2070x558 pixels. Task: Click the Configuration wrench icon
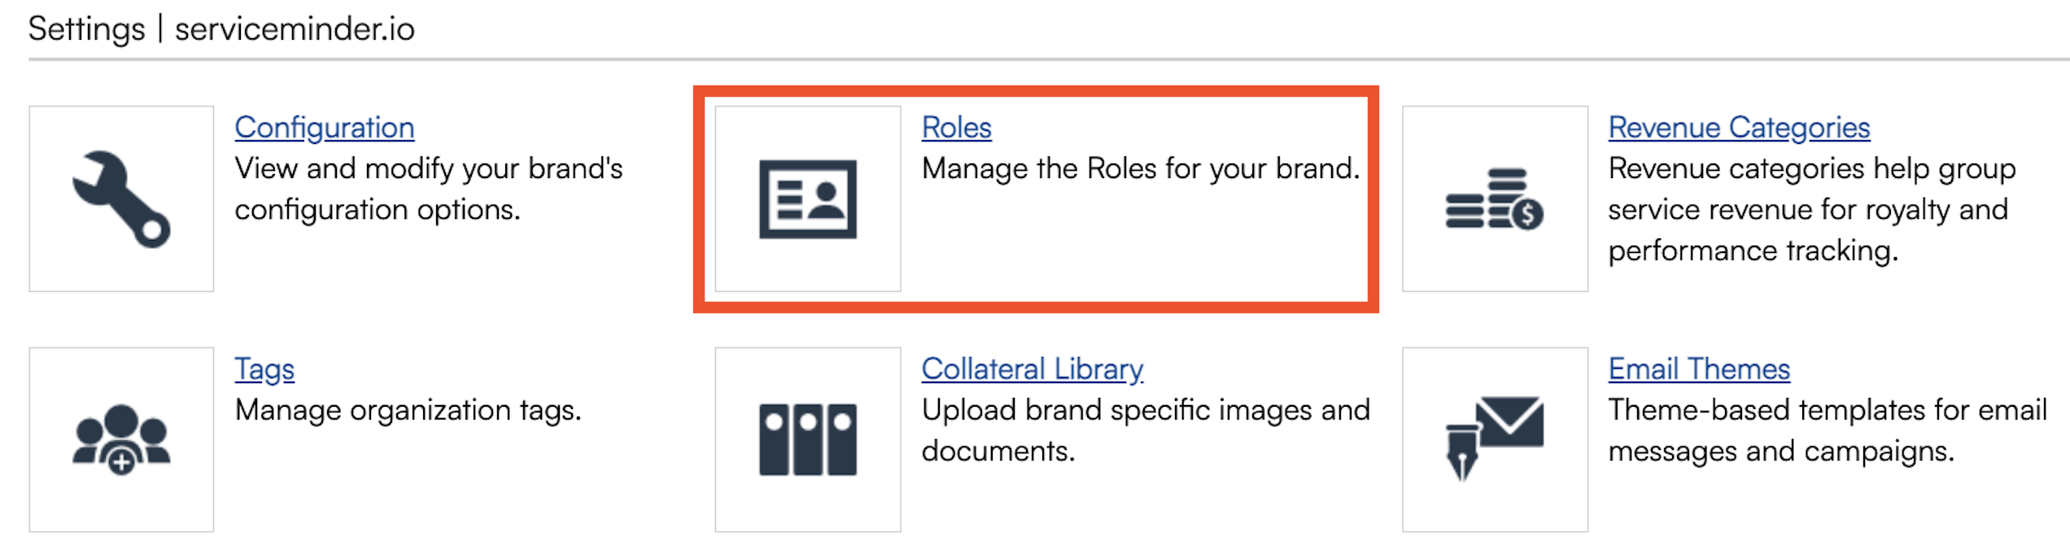[x=121, y=198]
